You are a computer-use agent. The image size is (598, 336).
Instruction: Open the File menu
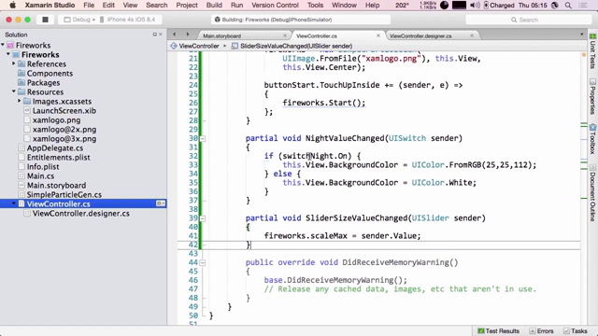[89, 5]
